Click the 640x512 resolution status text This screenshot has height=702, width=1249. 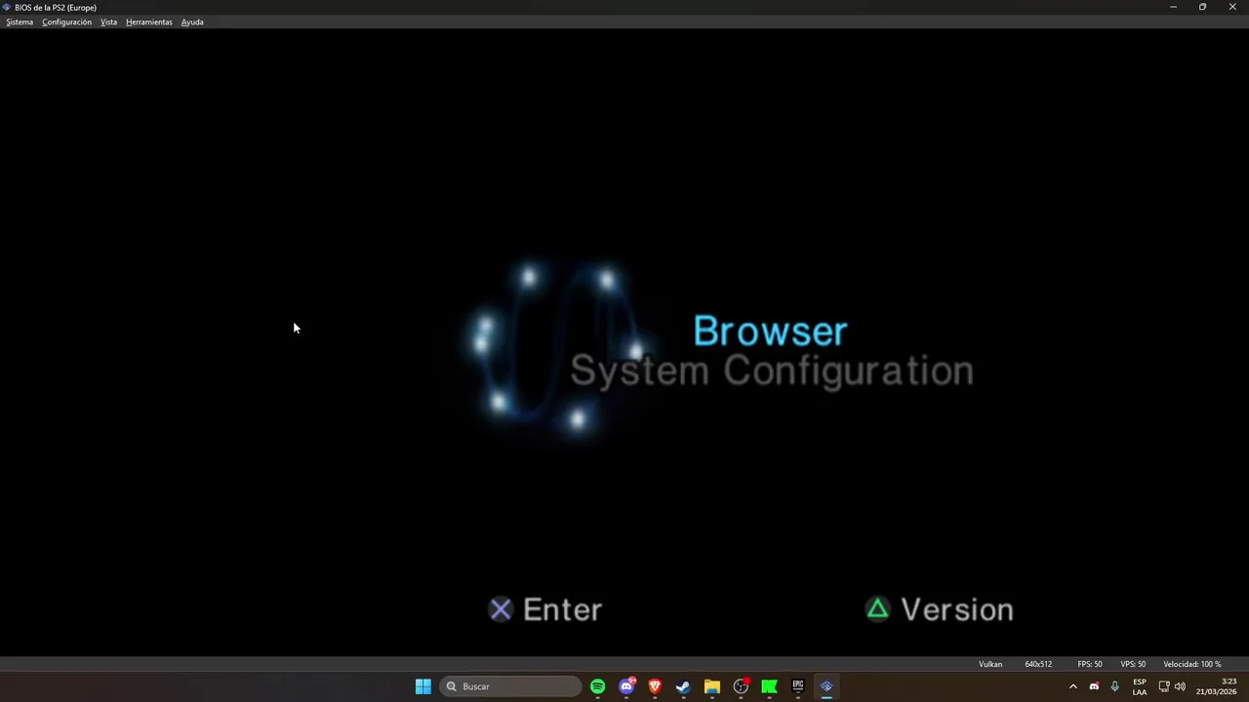click(x=1038, y=664)
